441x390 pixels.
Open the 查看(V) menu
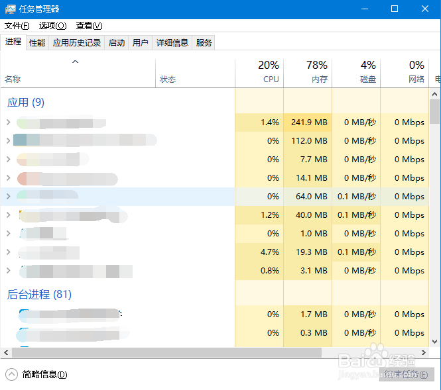coord(89,26)
